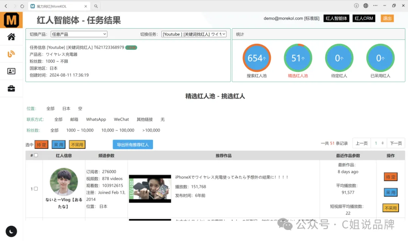Screen dimensions: 408x241
Task: Click 待定 in row 1 操作 column
Action: 391,177
